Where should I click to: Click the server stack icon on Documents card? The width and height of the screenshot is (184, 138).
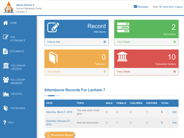click(x=123, y=27)
